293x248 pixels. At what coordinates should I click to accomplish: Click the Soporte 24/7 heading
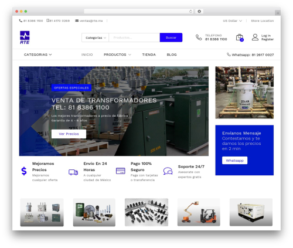[x=191, y=167]
